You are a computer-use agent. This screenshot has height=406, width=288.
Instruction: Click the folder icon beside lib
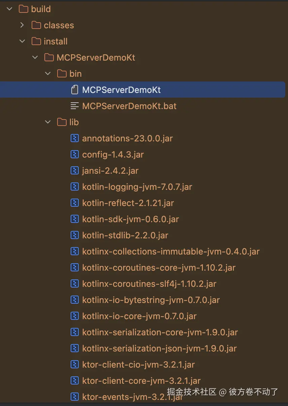[62, 122]
